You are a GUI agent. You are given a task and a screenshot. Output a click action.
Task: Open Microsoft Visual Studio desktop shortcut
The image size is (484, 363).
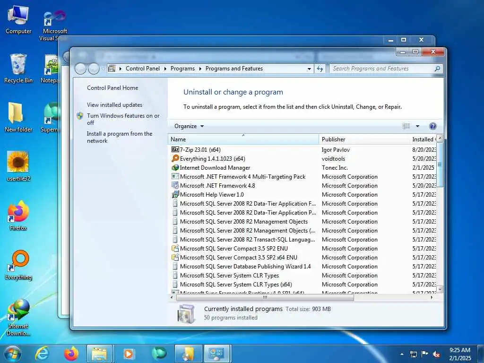(x=55, y=26)
